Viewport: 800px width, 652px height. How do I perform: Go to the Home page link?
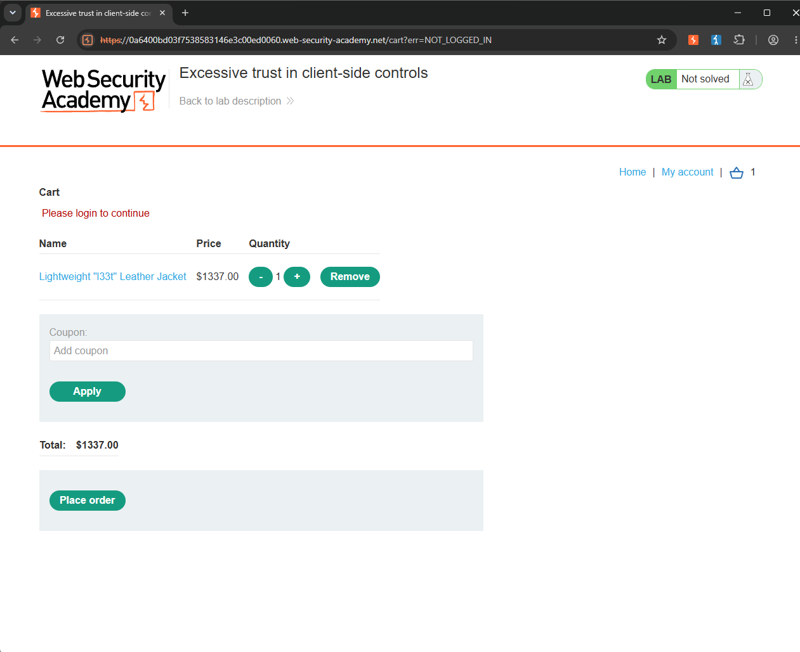(x=633, y=172)
